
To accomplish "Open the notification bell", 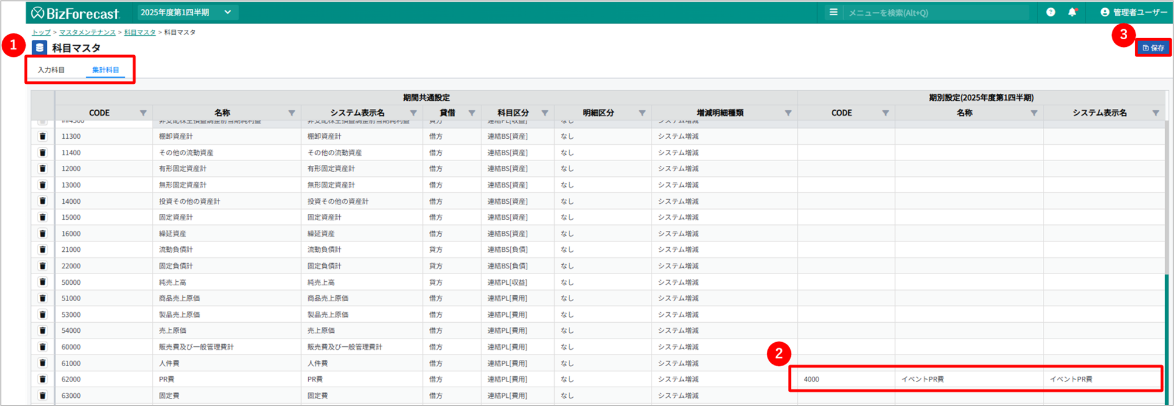I will 1072,12.
